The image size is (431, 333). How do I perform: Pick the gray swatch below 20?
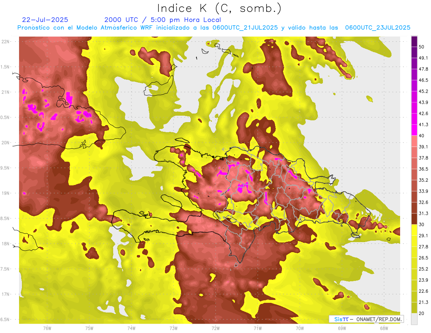click(414, 319)
